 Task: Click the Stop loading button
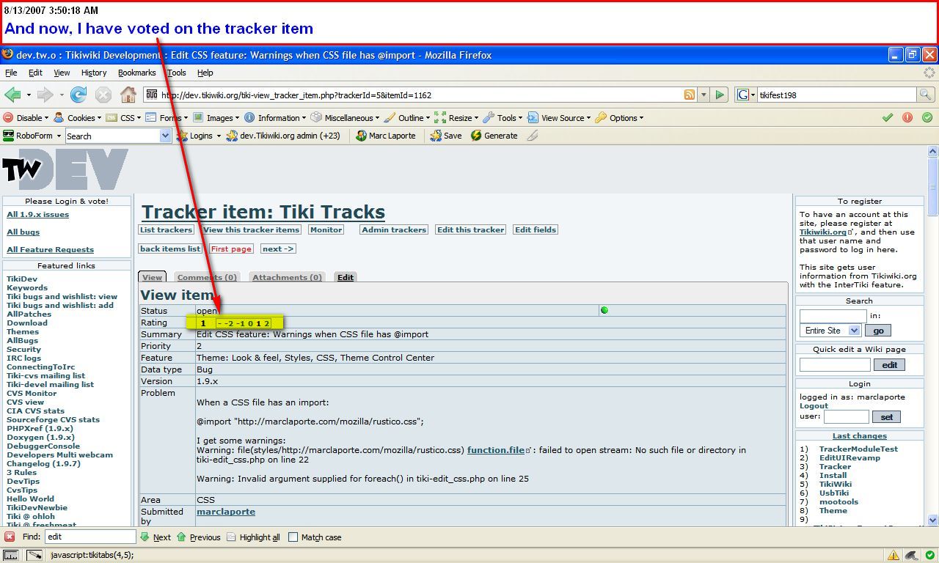point(103,95)
